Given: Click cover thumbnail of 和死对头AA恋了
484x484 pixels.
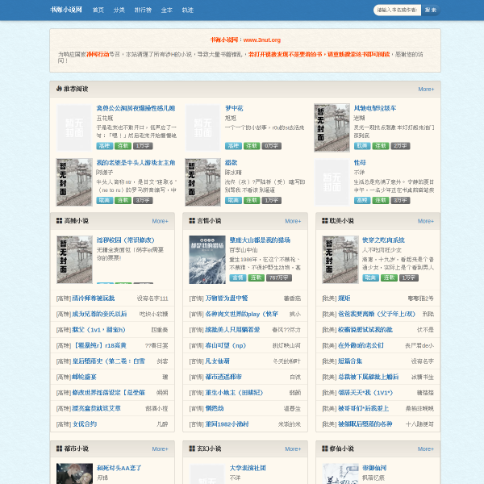Looking at the screenshot, I should 74,474.
